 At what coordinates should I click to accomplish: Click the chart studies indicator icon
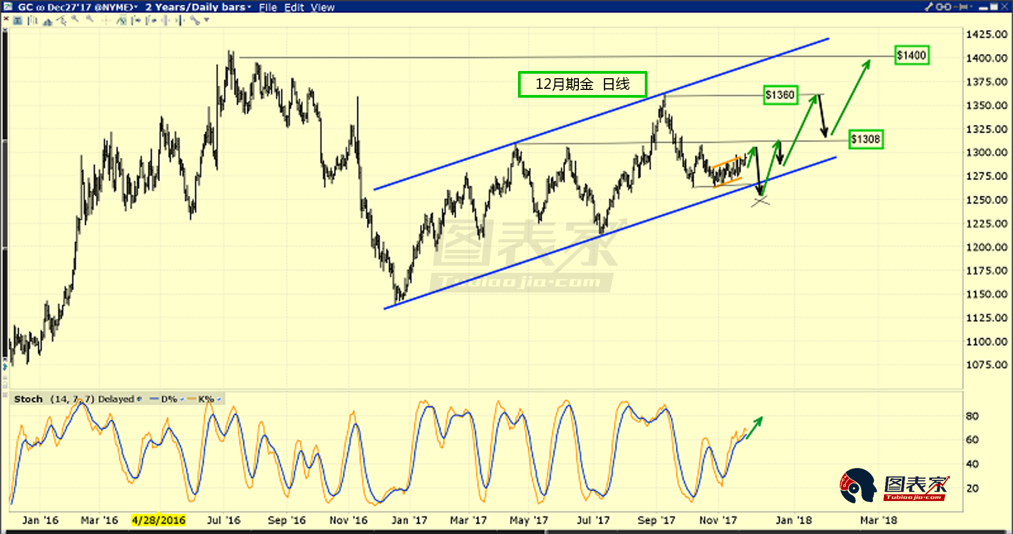pos(121,21)
